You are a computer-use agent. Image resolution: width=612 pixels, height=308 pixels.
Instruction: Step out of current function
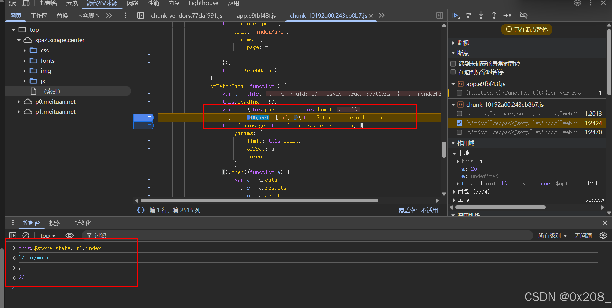494,15
